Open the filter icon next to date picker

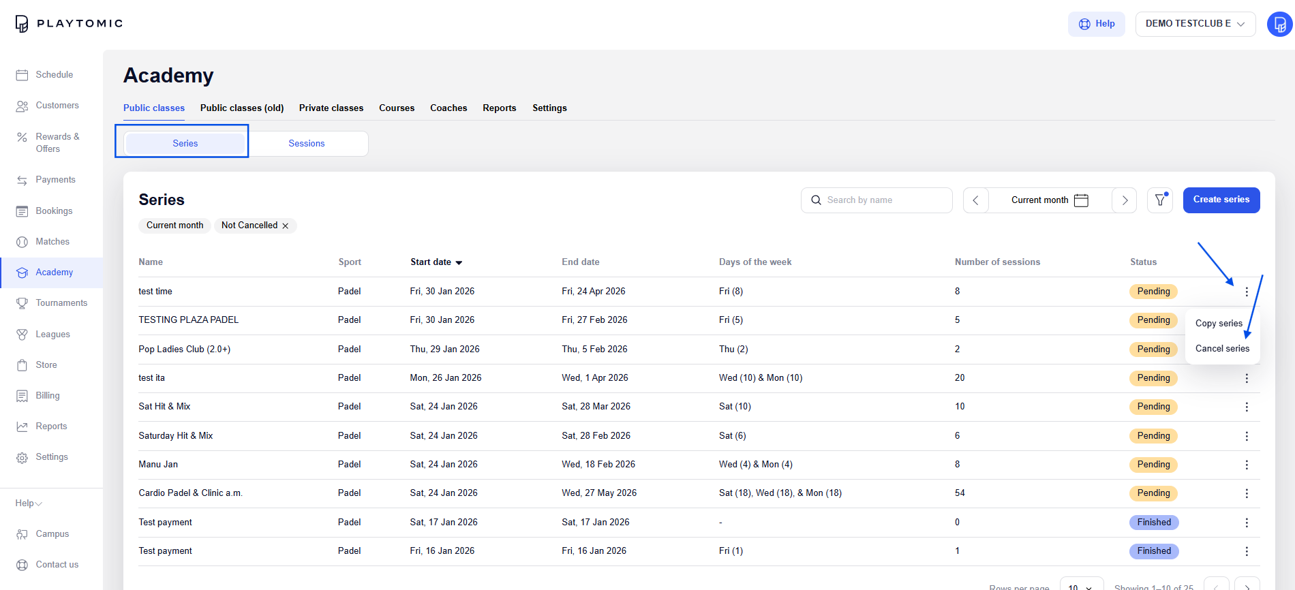click(x=1159, y=200)
